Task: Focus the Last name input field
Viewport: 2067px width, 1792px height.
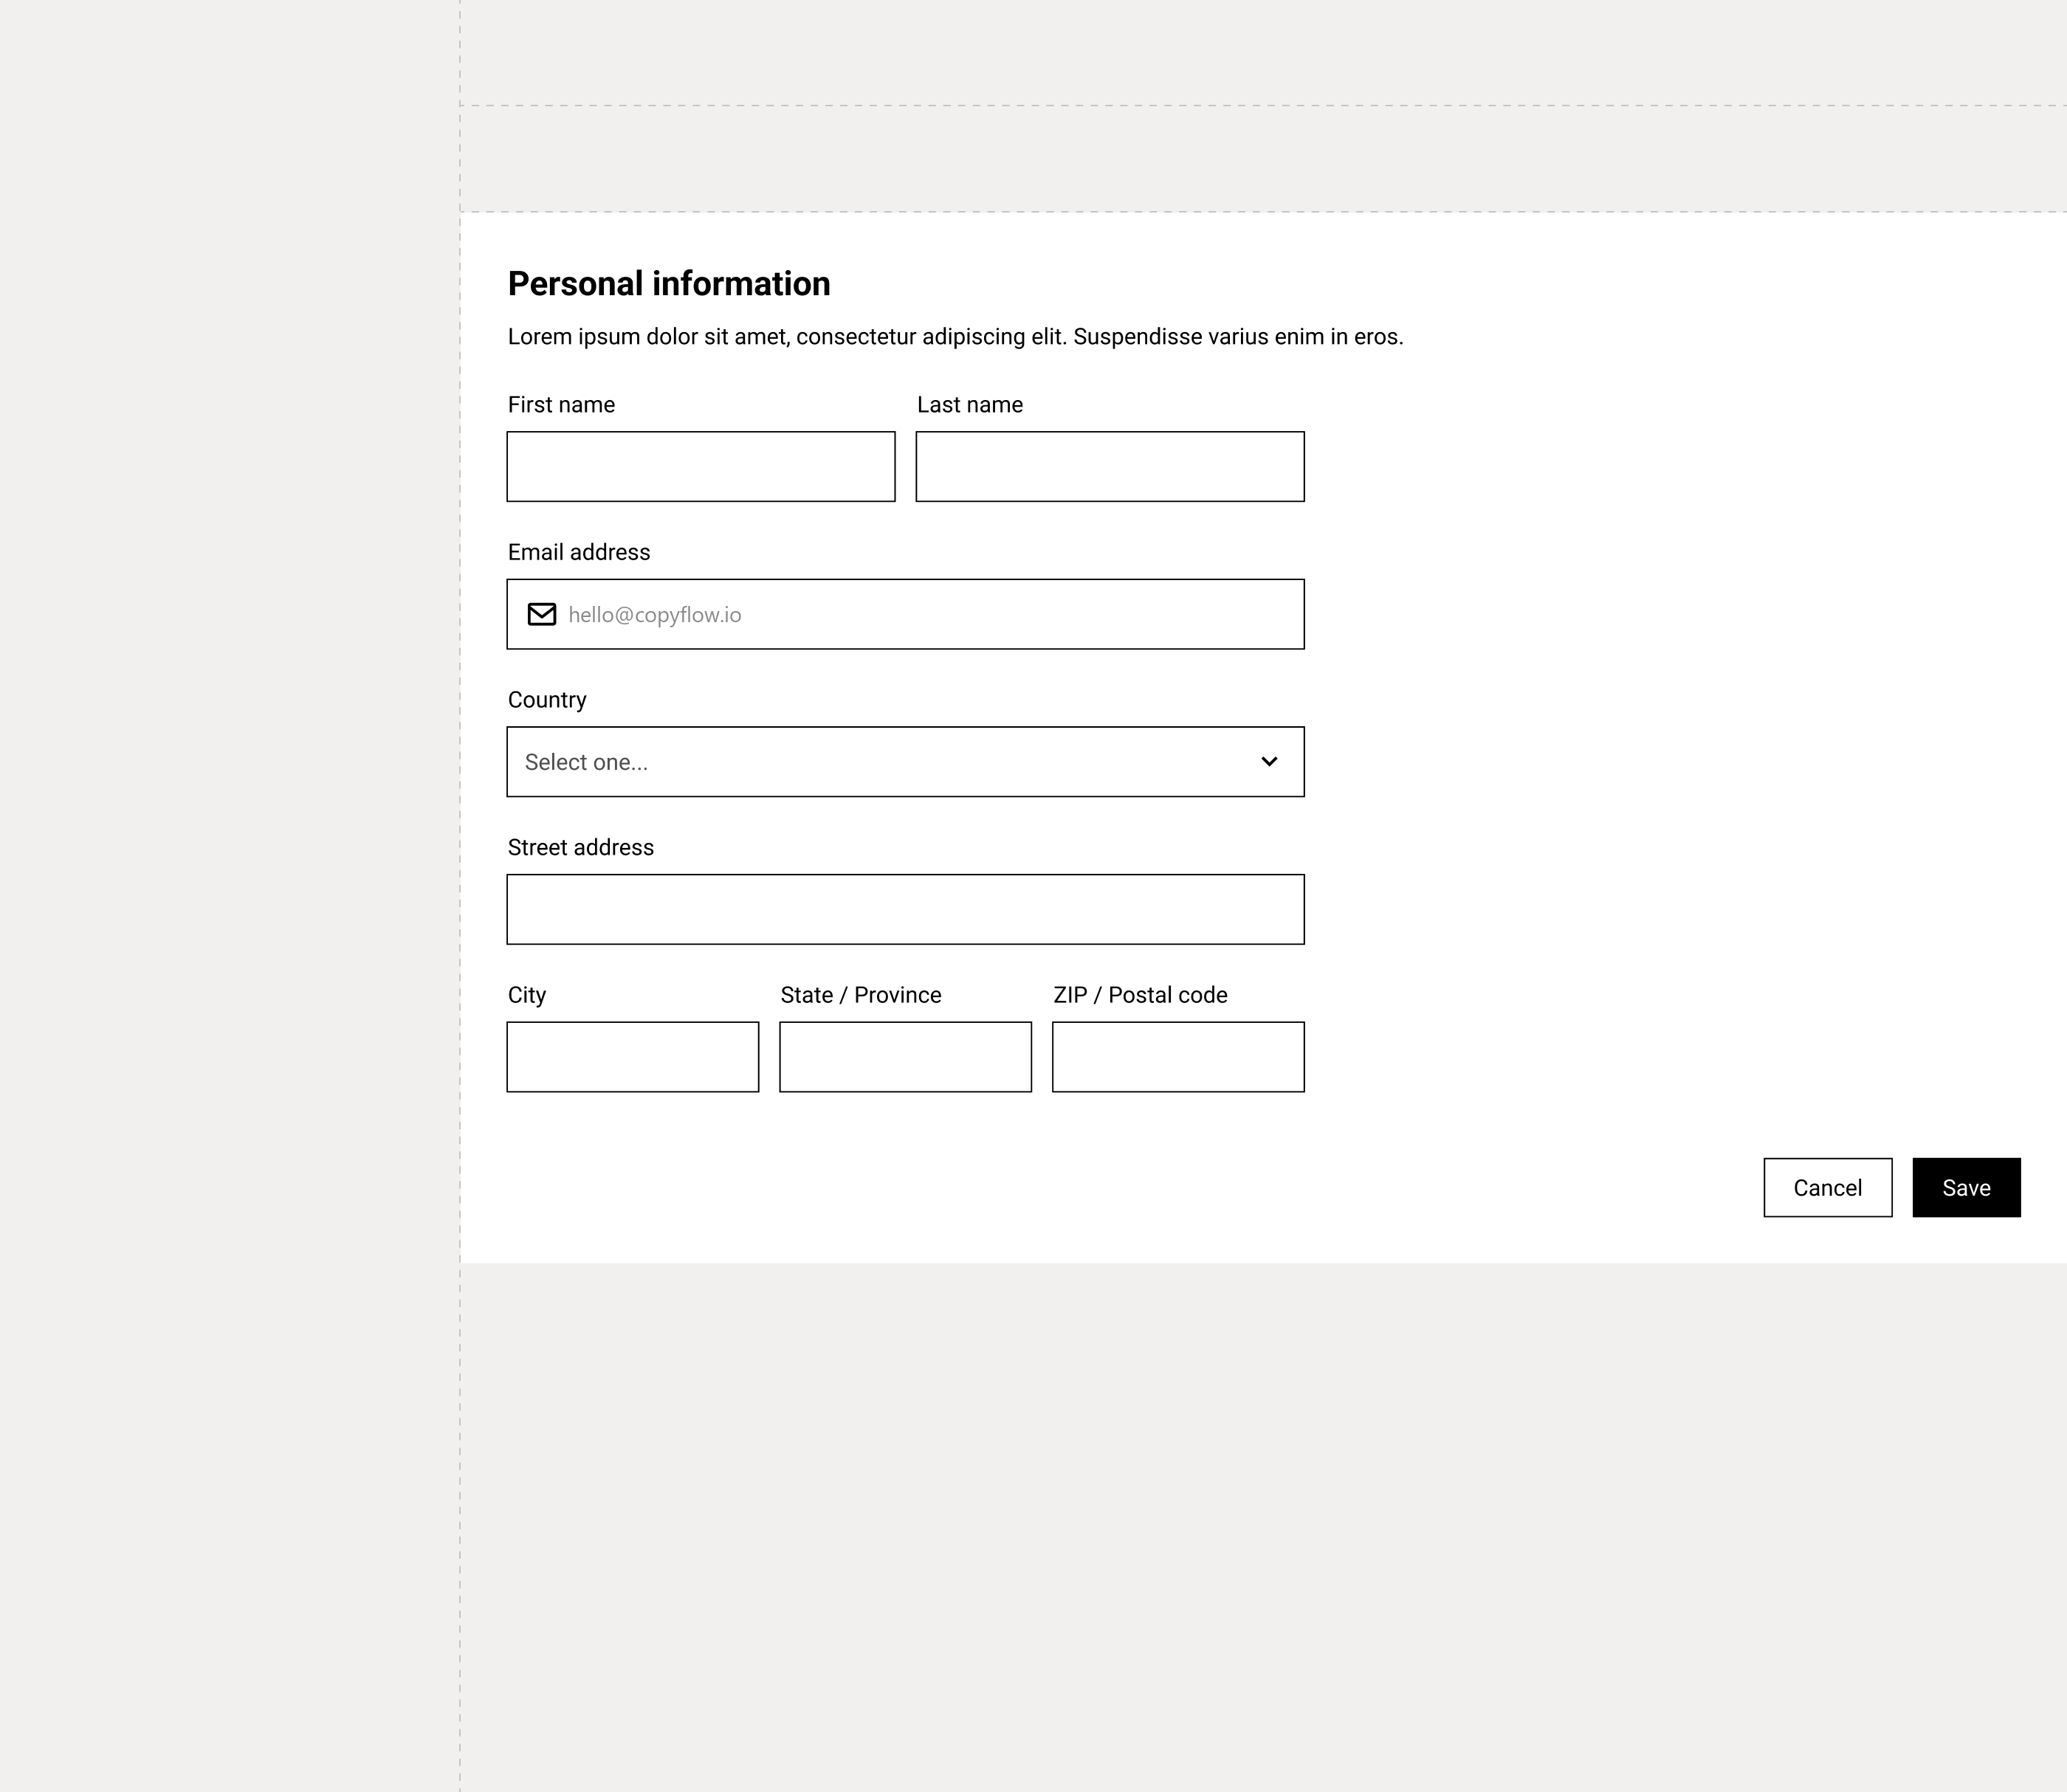Action: (x=1110, y=467)
